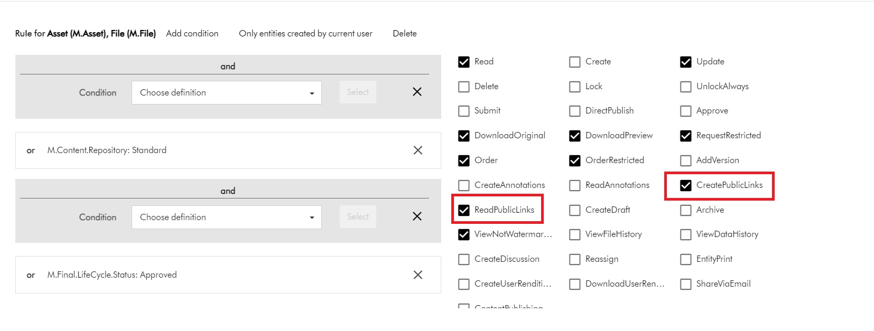Screen dimensions: 874x331
Task: Uncheck the ReadPublicLinks permission
Action: pyautogui.click(x=464, y=210)
